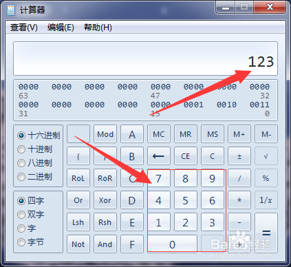Click the digit 5 button
Viewport: 291px width, 267px height.
pos(186,200)
